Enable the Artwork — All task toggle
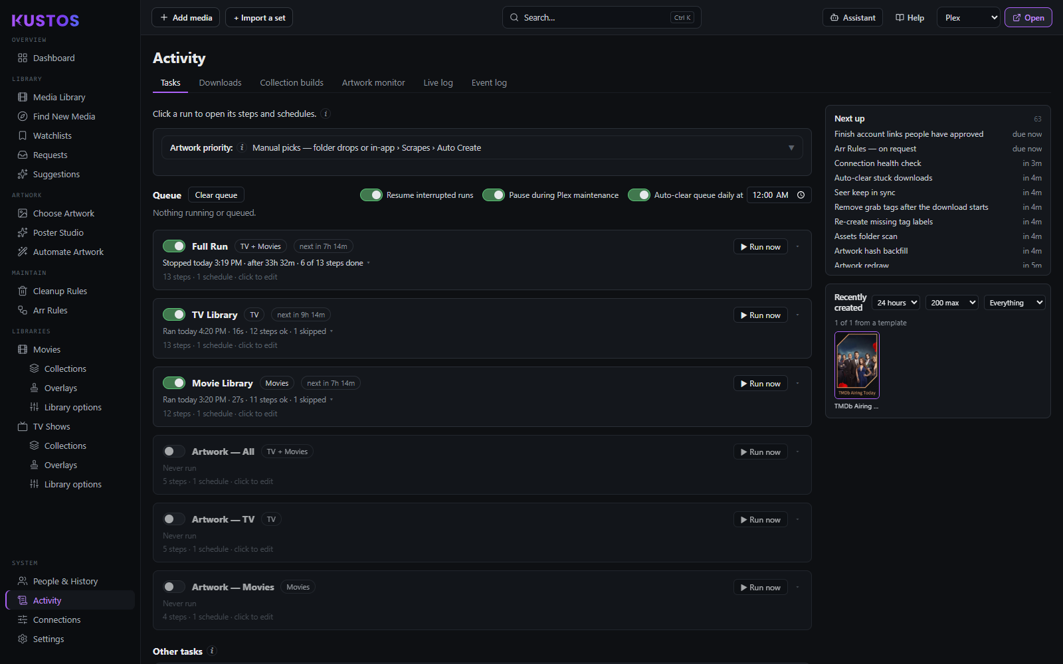1063x664 pixels. [174, 452]
